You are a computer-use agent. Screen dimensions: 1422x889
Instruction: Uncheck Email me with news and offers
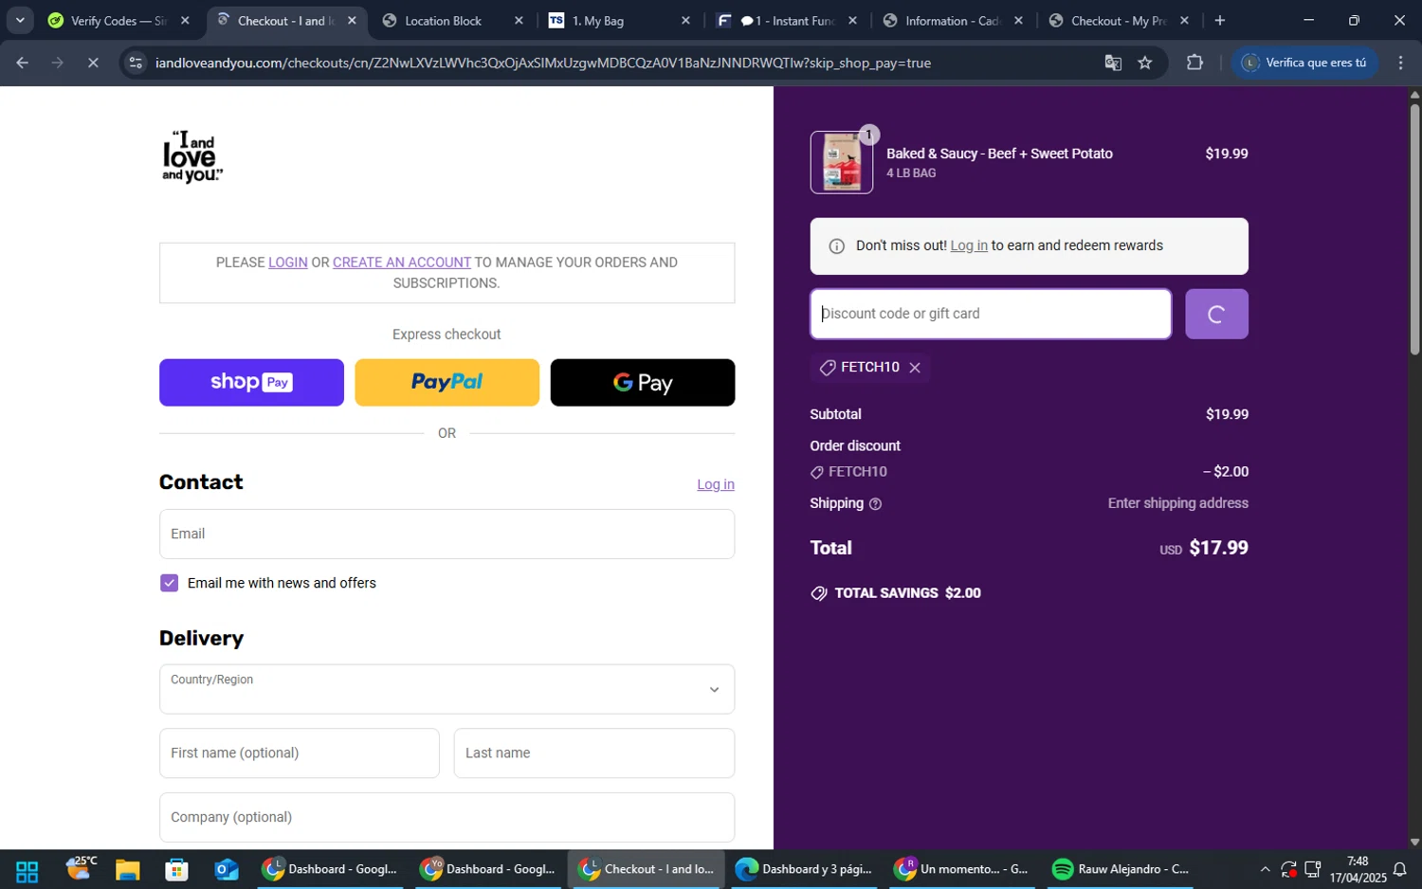[170, 583]
